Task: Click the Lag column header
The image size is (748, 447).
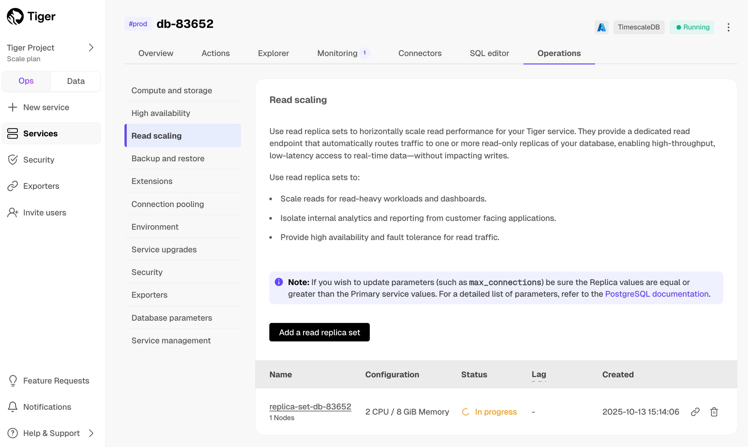Action: point(539,374)
